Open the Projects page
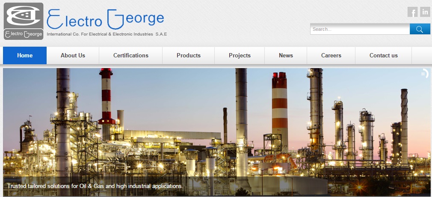 (240, 55)
